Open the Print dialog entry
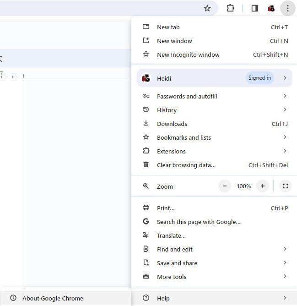Screen dimensions: 297x306 166,208
